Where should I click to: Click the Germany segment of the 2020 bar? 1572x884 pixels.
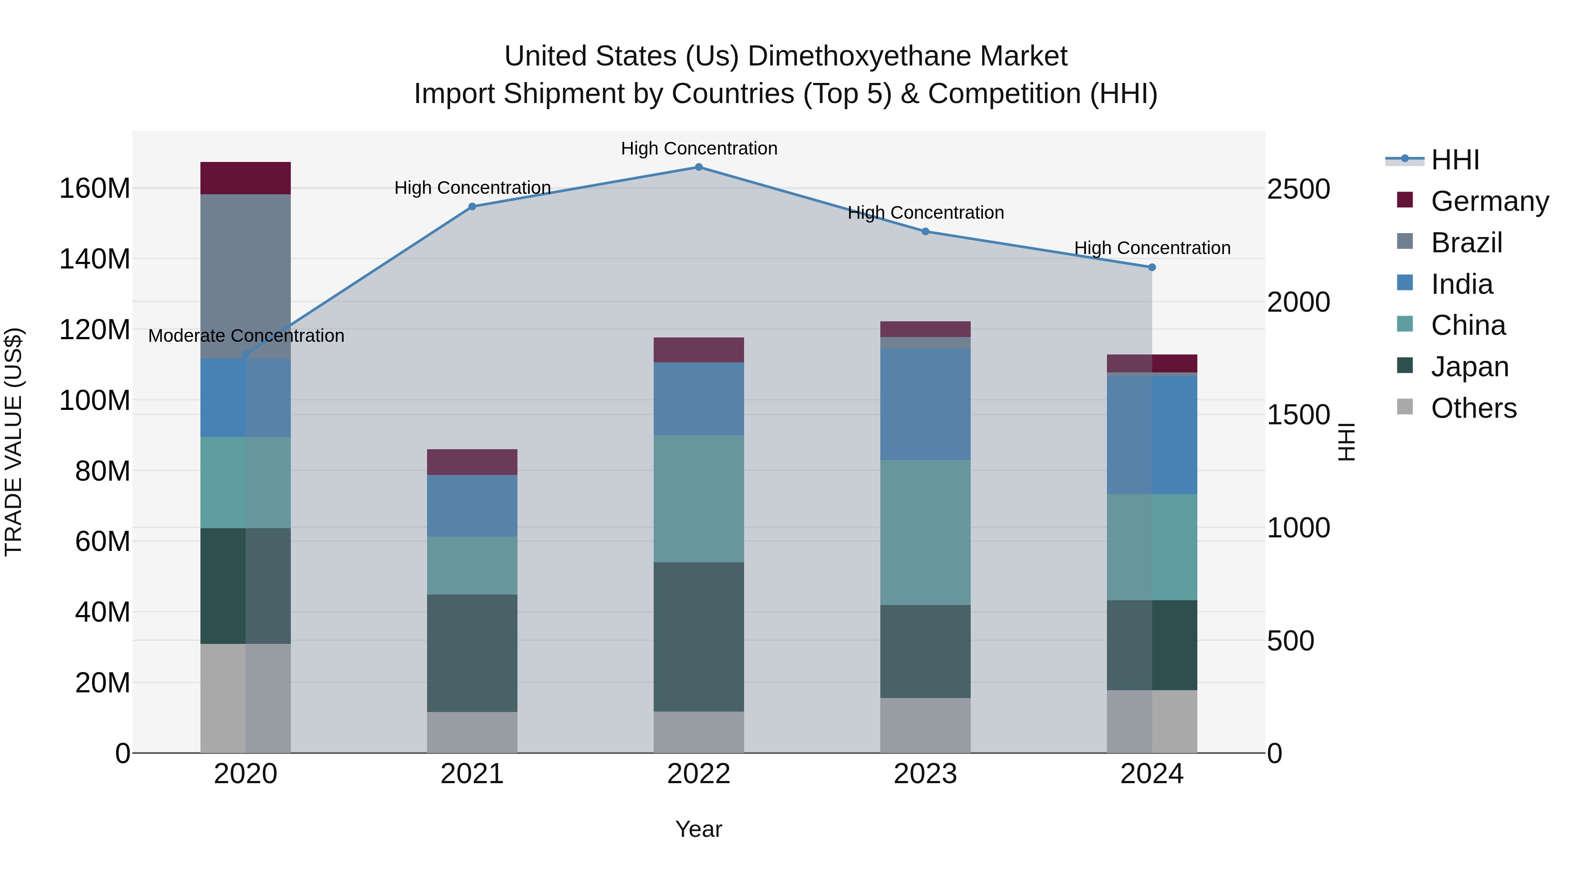(245, 178)
